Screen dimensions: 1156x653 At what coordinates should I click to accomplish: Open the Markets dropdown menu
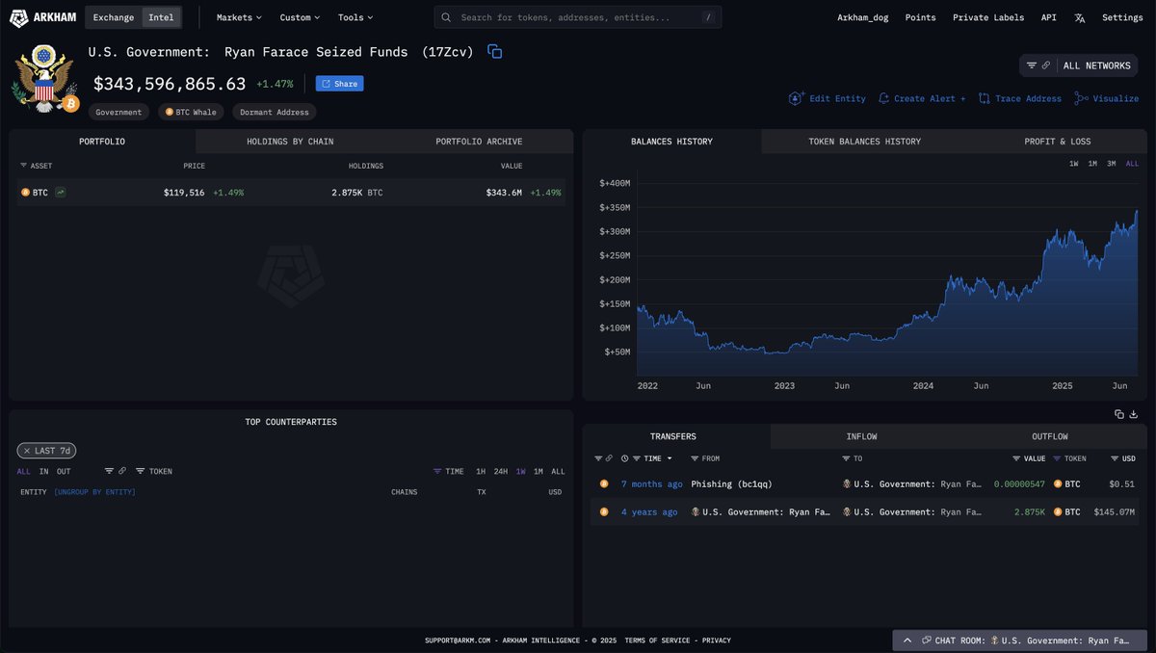(x=239, y=17)
